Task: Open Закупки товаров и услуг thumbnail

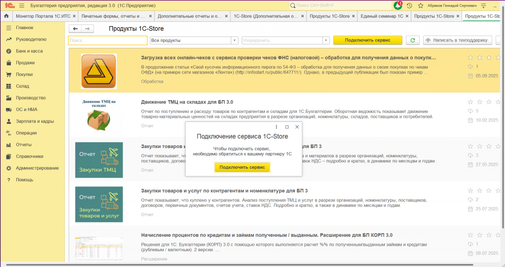Action: click(99, 204)
